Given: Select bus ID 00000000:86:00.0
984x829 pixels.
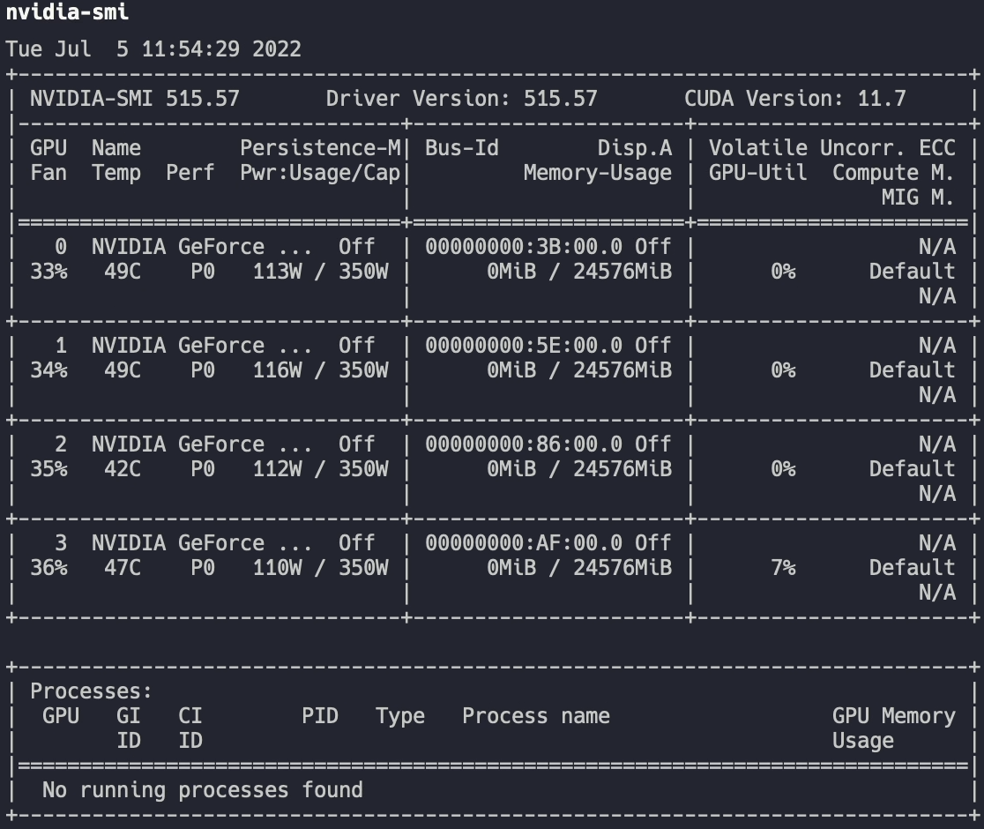Looking at the screenshot, I should [529, 444].
